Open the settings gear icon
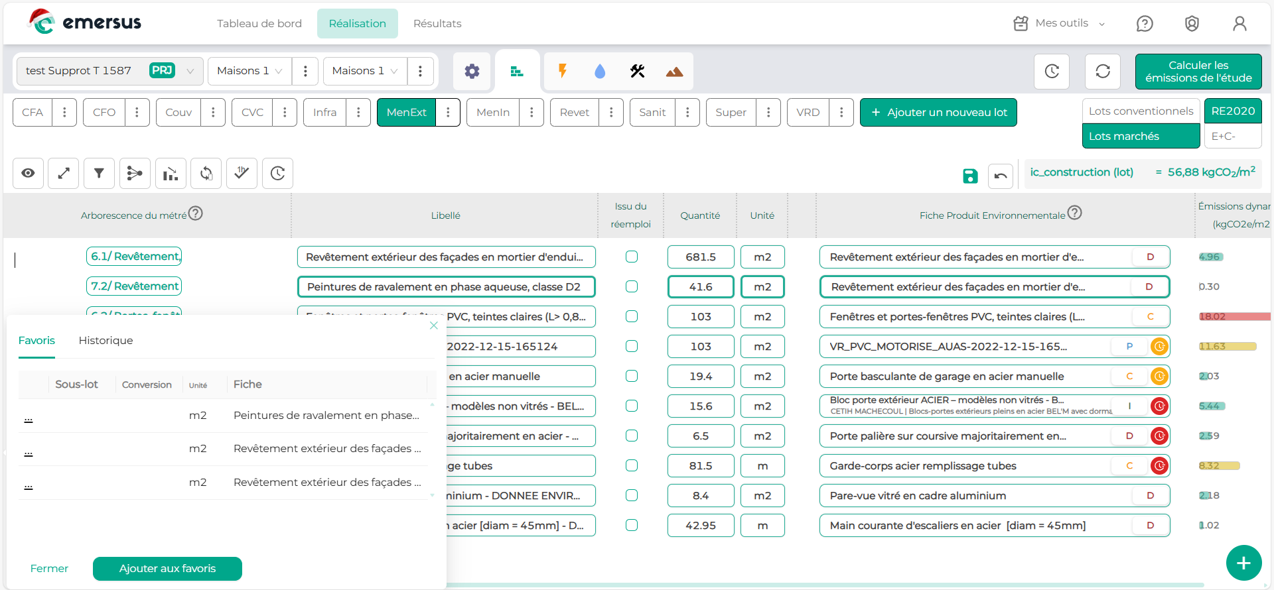 click(x=472, y=71)
